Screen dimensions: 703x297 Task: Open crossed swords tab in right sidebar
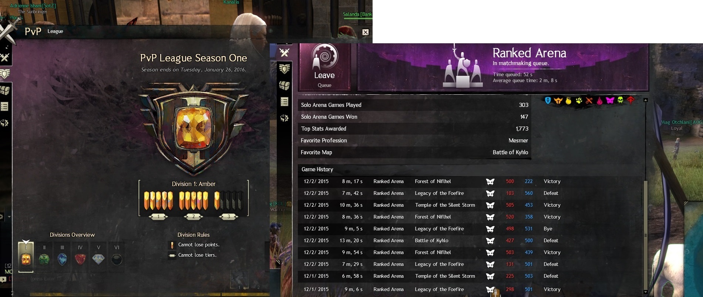(x=284, y=53)
